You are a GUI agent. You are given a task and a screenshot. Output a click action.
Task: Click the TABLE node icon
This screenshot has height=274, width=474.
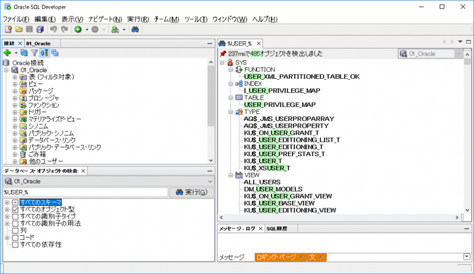pos(239,97)
